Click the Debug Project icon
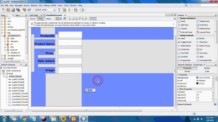Viewport: 218px width, 122px height. click(x=76, y=10)
